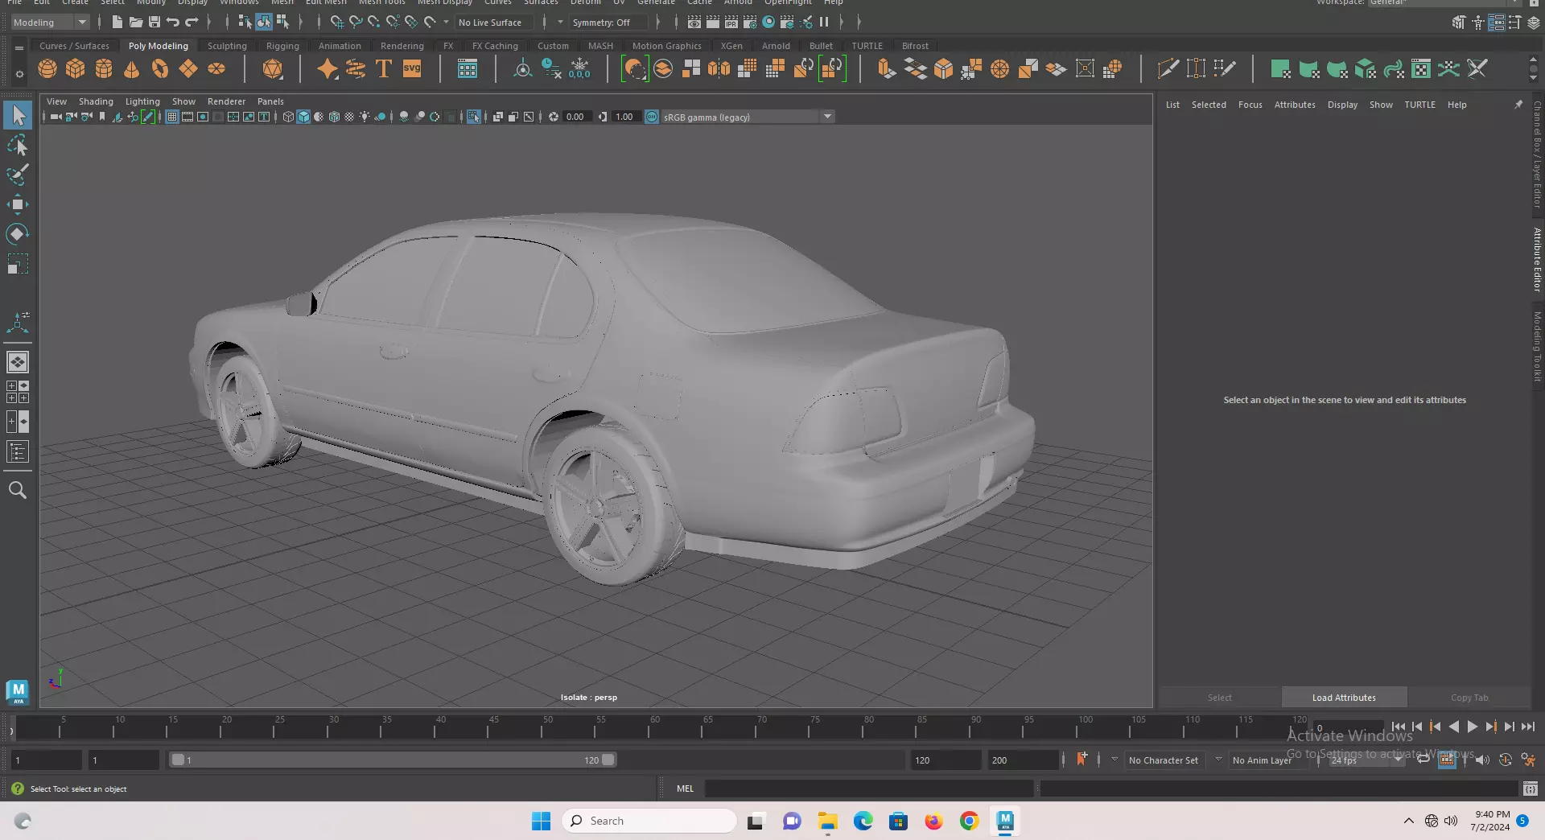Open the shelf options gear menu
The image size is (1545, 840).
coord(19,75)
